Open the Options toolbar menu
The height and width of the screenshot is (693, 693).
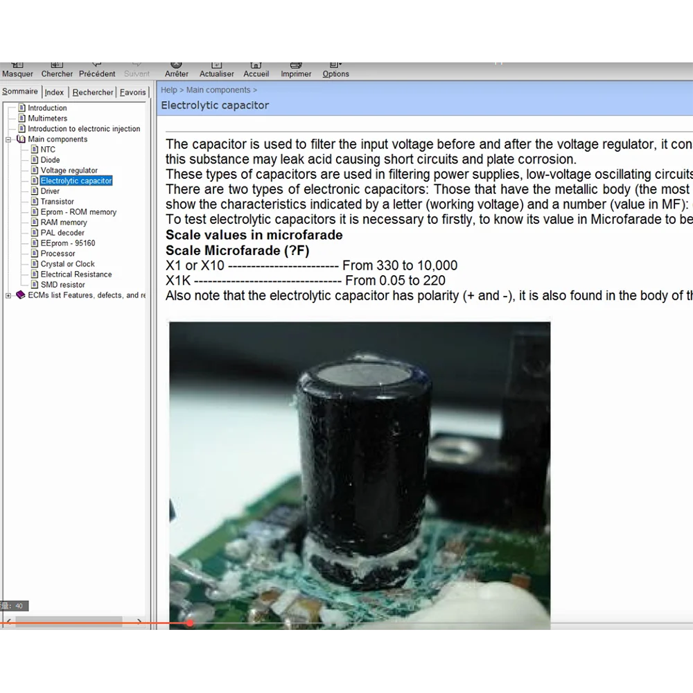pos(335,70)
